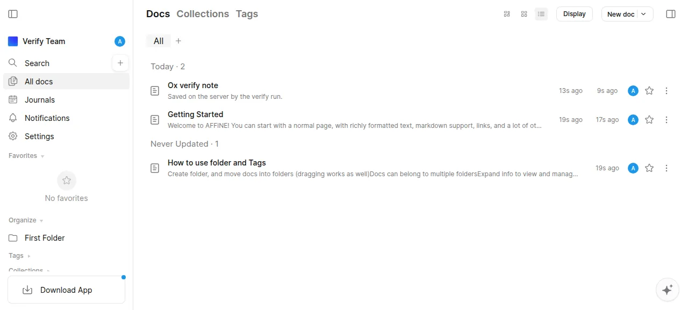The image size is (688, 310).
Task: Star the How to use folder and Tags doc
Action: 649,168
